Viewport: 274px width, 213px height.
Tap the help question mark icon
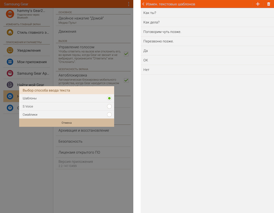pos(10,108)
